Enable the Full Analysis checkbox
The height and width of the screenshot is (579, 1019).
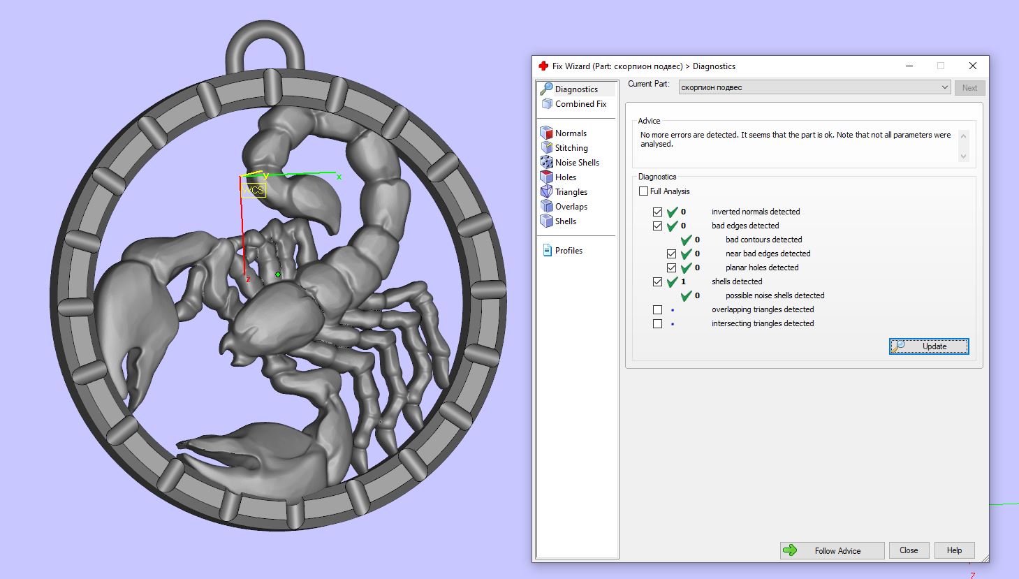point(643,191)
